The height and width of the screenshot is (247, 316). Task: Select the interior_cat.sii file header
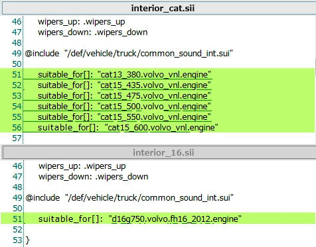click(159, 9)
